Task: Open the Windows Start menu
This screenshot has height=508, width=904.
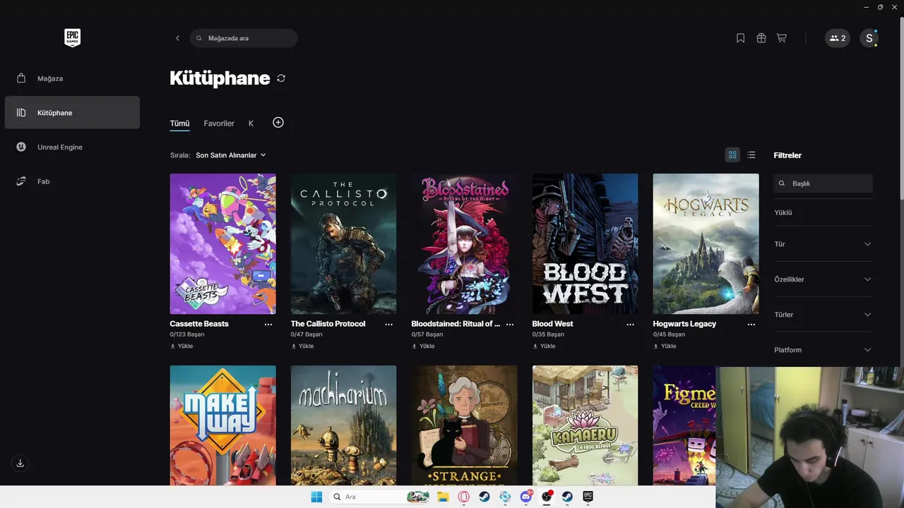Action: click(x=316, y=497)
